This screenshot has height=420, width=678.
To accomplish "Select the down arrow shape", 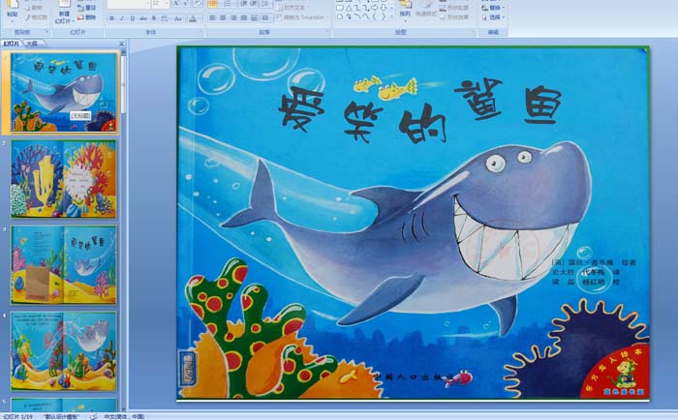I will [x=384, y=8].
